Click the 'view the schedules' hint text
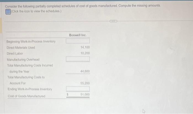The width and height of the screenshot is (193, 114). coord(36,11)
